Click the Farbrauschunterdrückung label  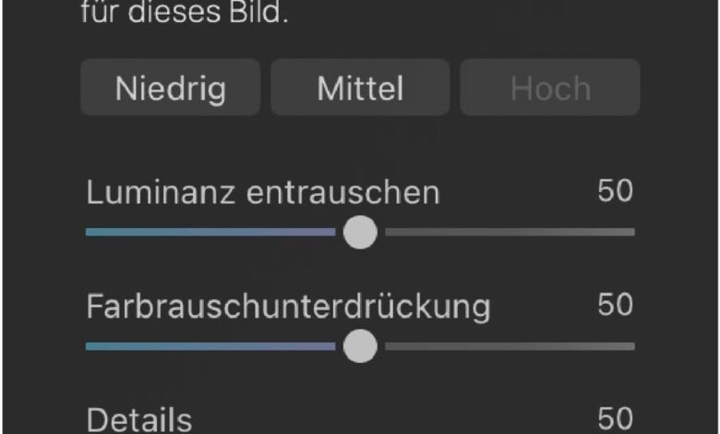(288, 307)
